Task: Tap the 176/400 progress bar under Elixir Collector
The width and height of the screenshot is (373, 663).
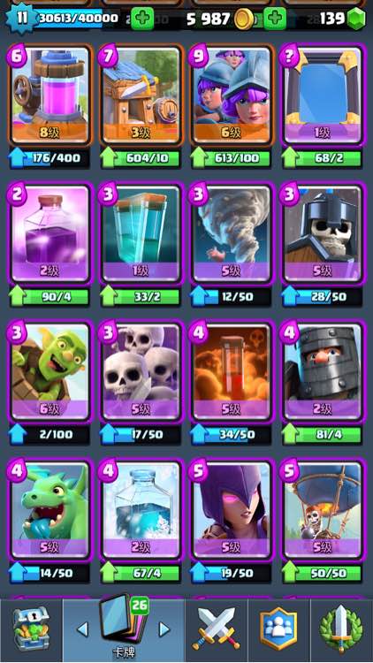Action: [49, 158]
